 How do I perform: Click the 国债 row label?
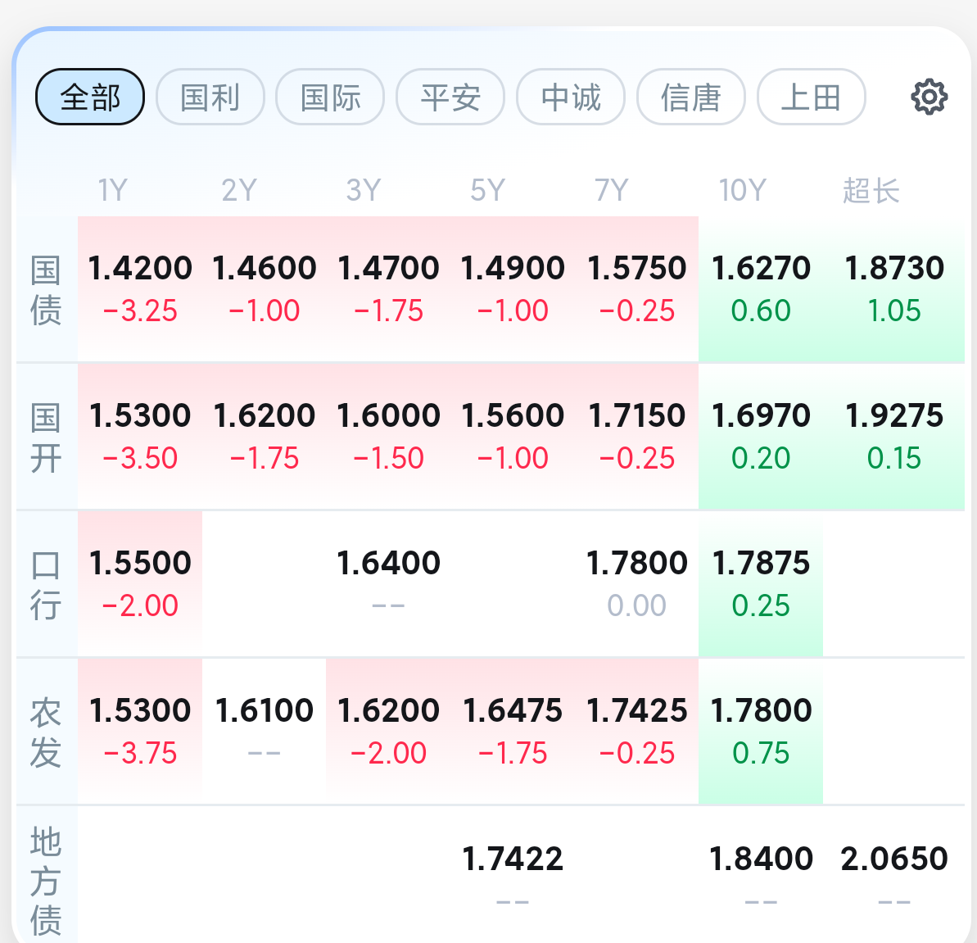46,290
